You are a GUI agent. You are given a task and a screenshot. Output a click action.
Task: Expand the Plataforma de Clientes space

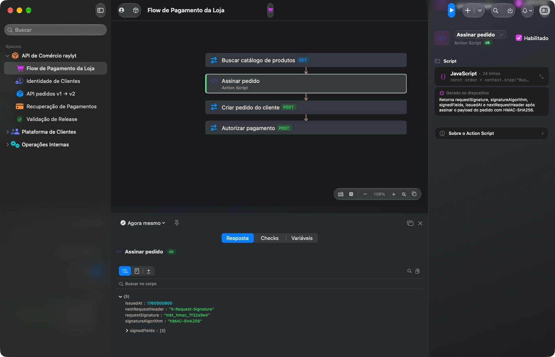click(8, 132)
